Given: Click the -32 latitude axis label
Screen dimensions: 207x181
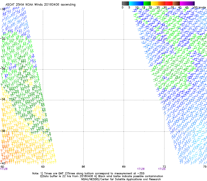Looking at the screenshot, I should [3, 38].
